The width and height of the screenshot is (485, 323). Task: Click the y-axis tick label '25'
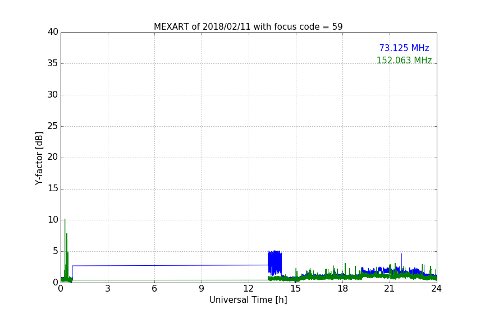click(53, 126)
